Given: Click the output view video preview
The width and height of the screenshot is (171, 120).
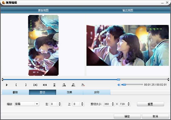Looking at the screenshot, I should coord(128,45).
